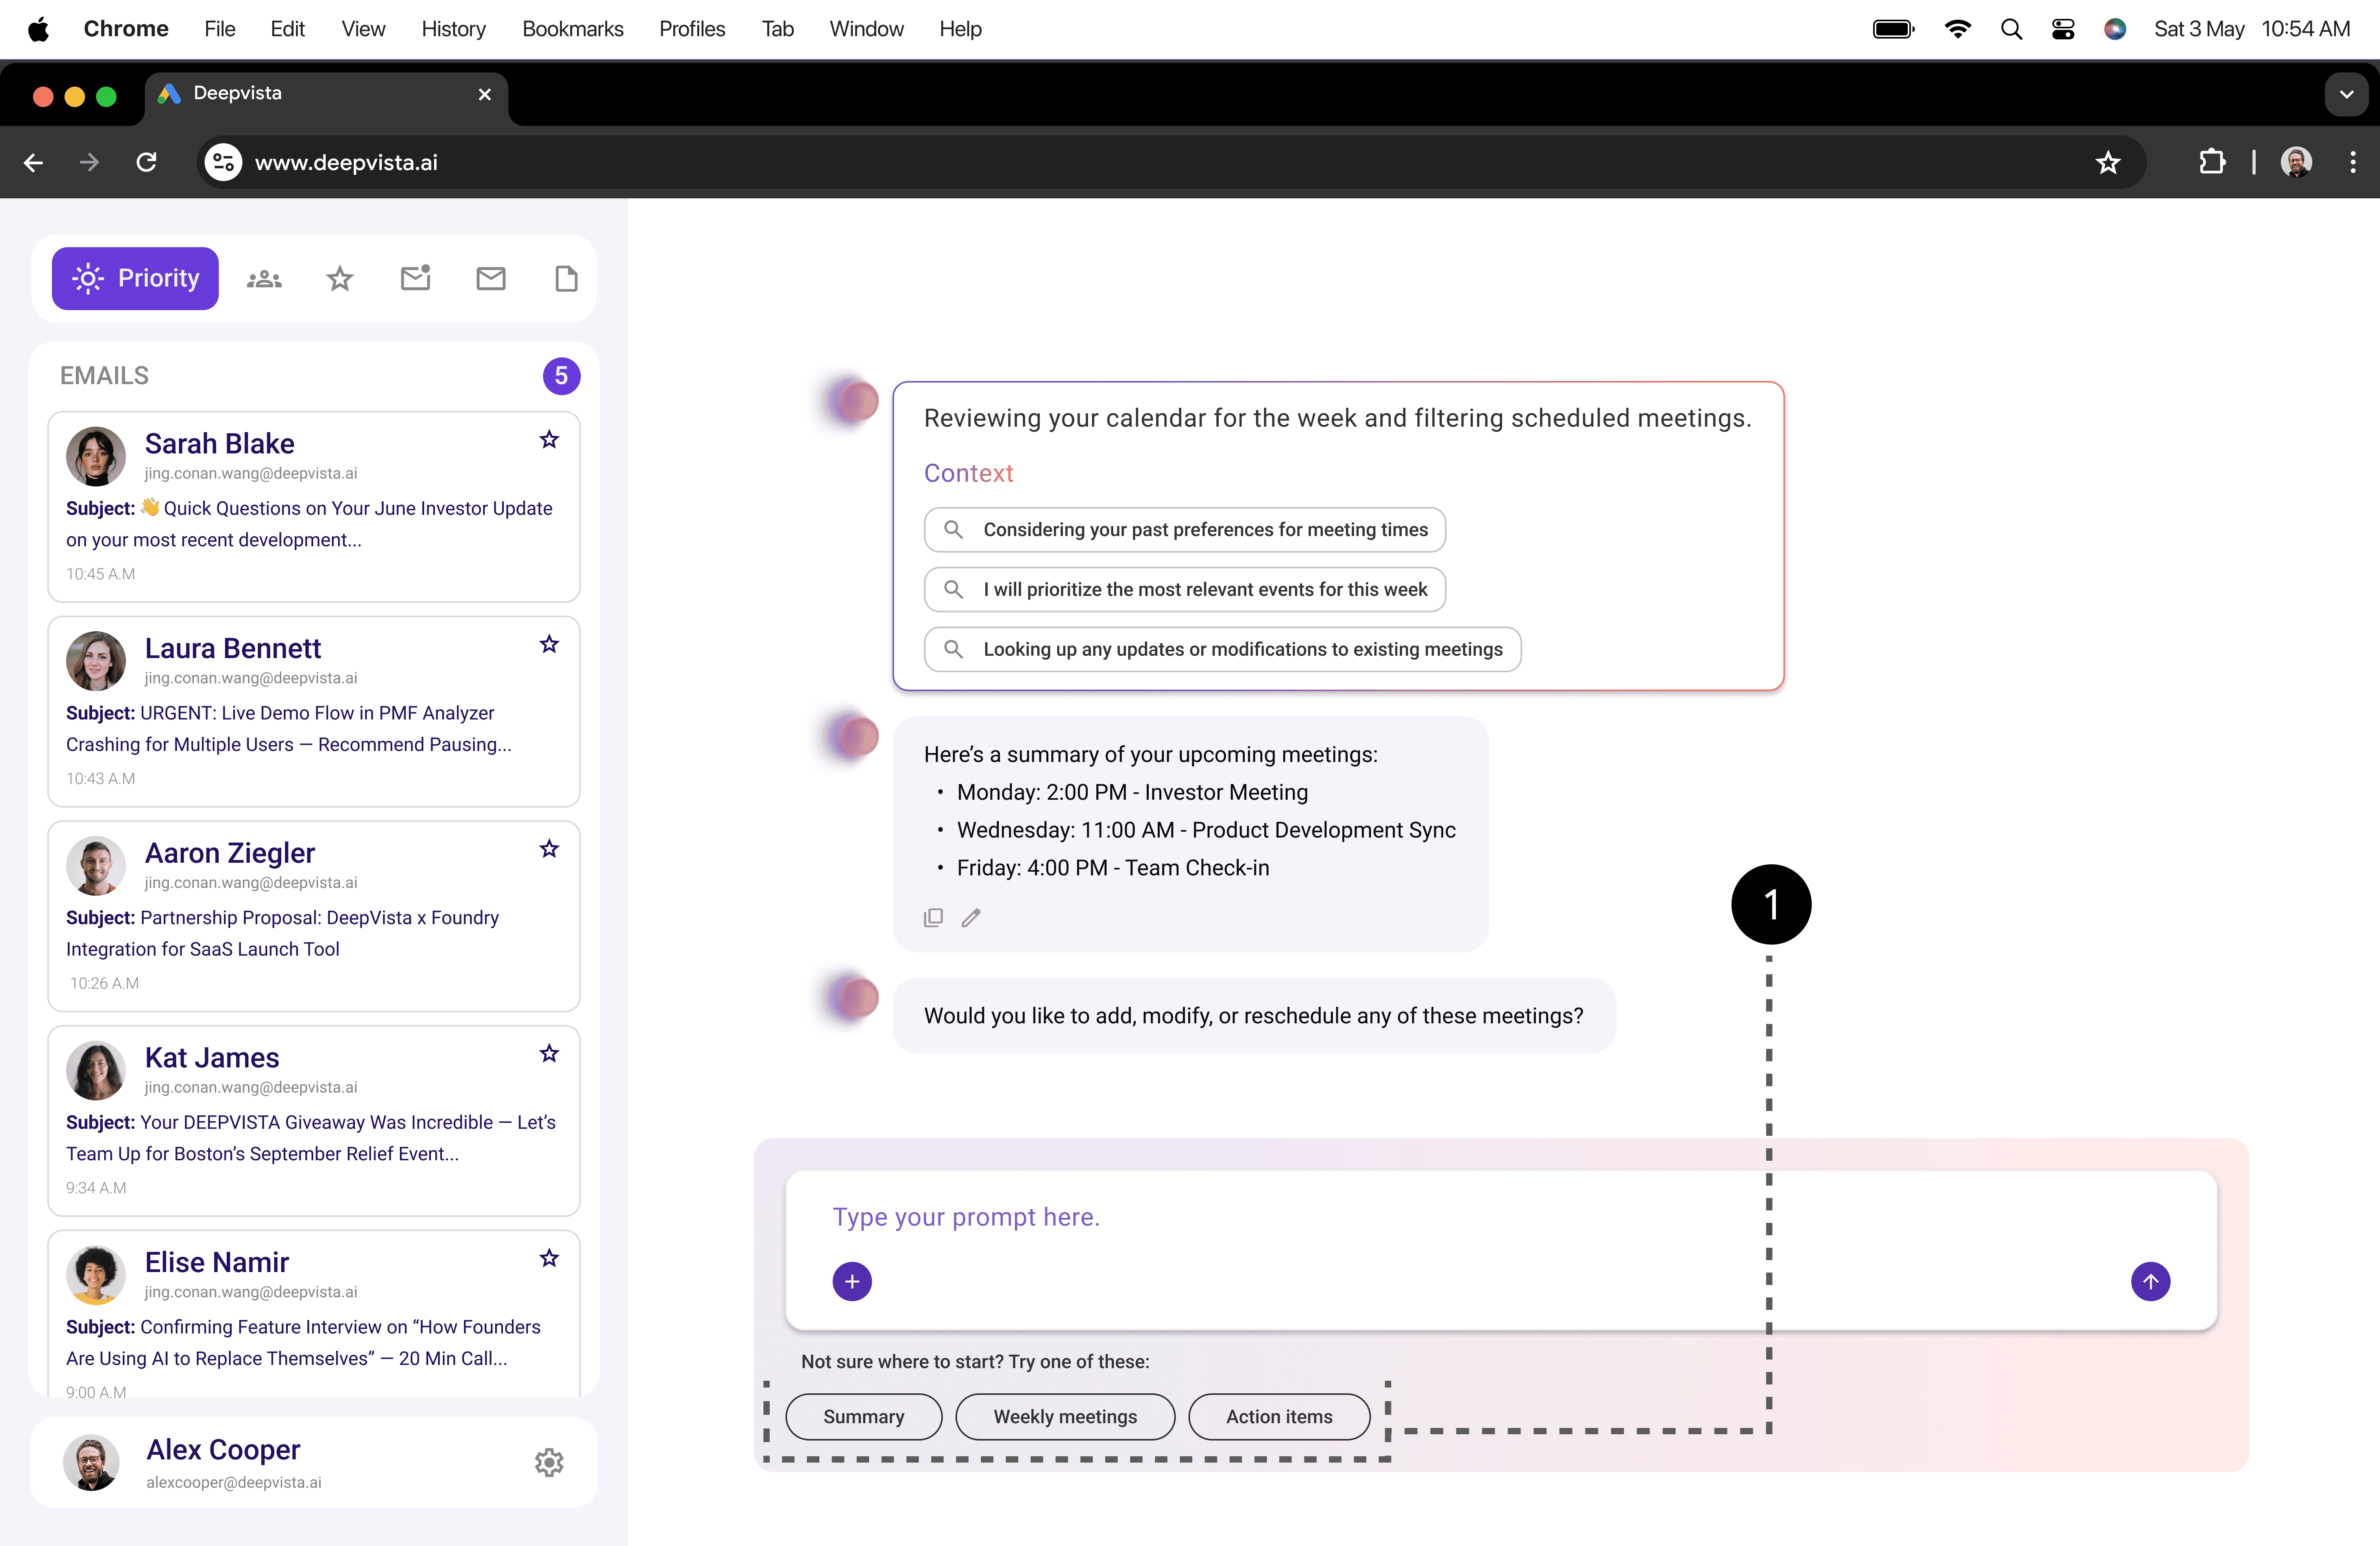2380x1546 pixels.
Task: Expand the Chrome tab search chevron
Action: coord(2346,95)
